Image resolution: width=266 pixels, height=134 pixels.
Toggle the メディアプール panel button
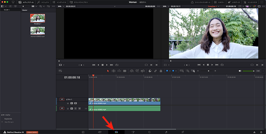[x=26, y=2]
